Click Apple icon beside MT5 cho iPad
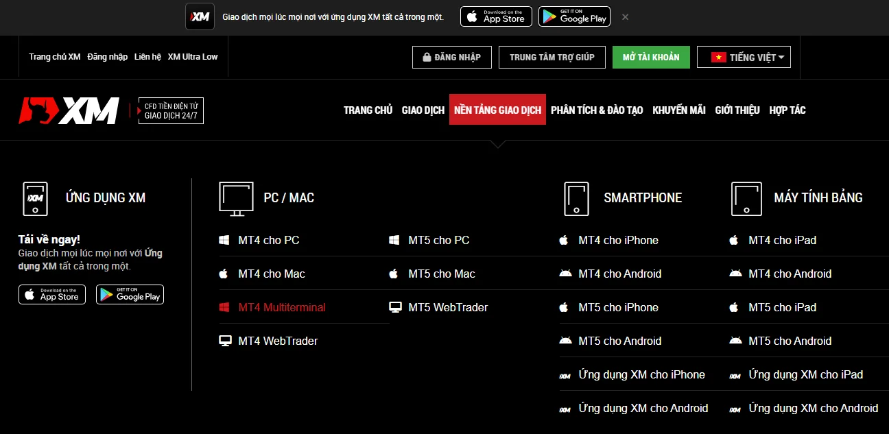Viewport: 889px width, 434px height. click(x=734, y=307)
